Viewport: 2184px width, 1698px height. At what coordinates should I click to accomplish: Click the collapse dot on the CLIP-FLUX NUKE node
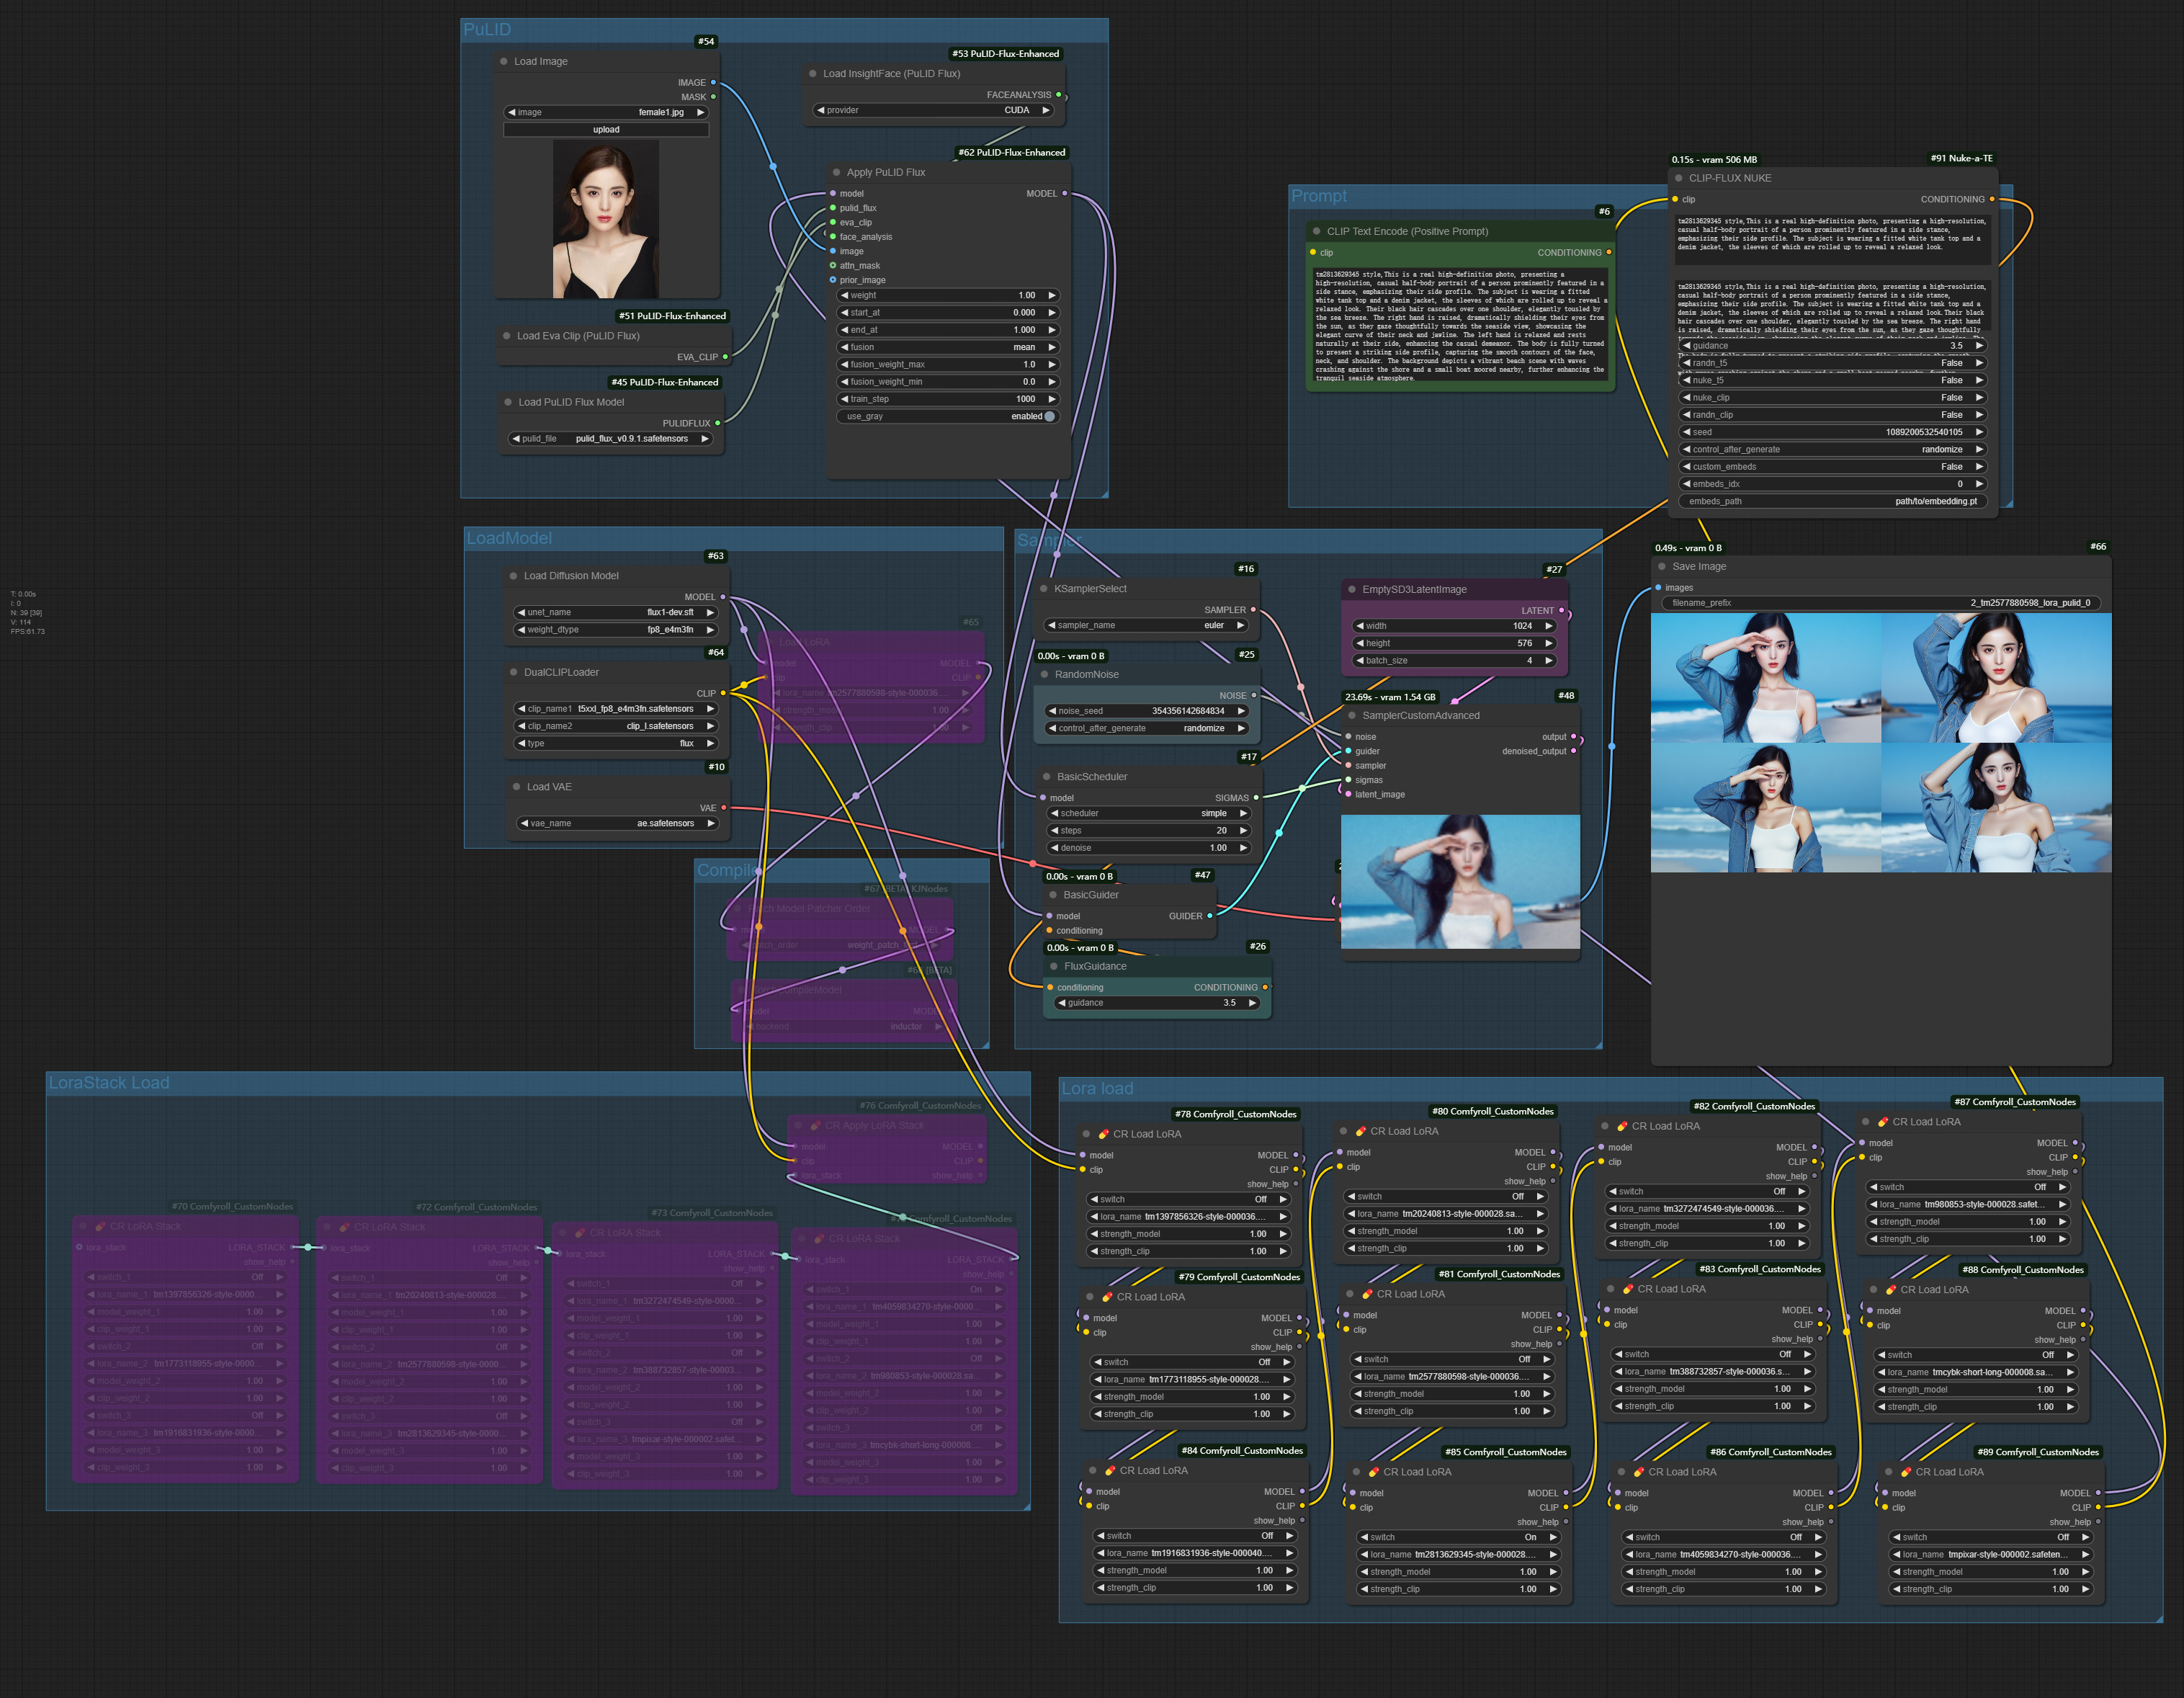(x=1678, y=178)
